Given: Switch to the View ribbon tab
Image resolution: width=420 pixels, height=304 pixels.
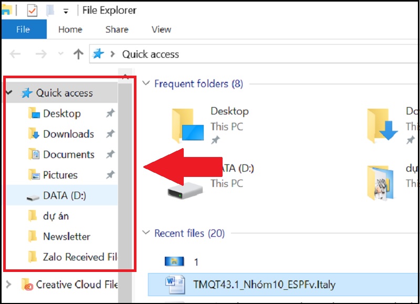Looking at the screenshot, I should [x=161, y=29].
